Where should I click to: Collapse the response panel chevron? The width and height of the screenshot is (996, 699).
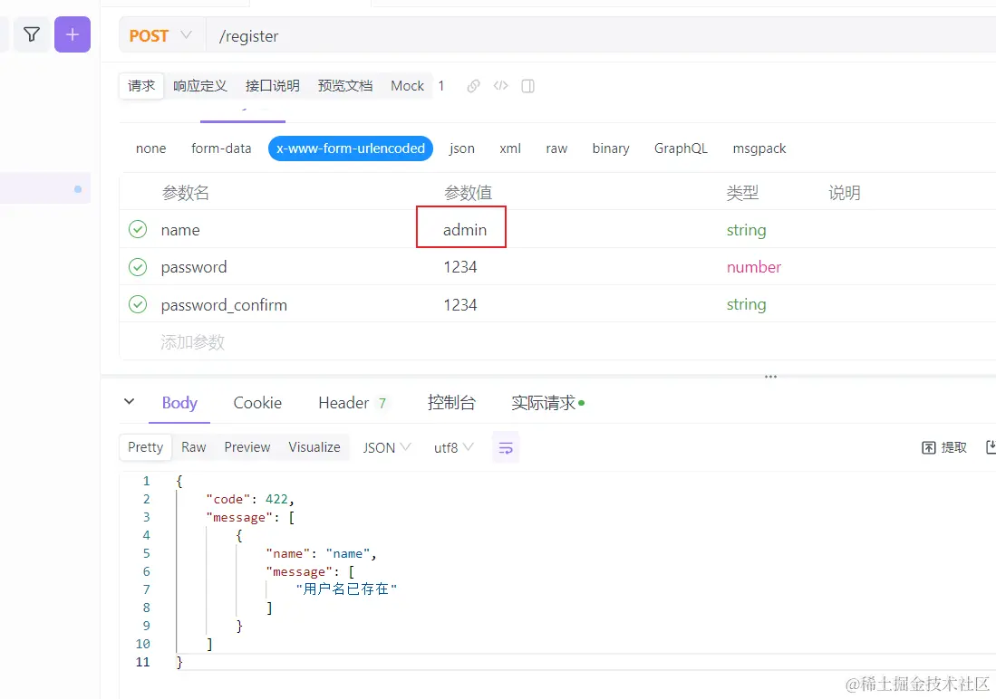[x=129, y=402]
